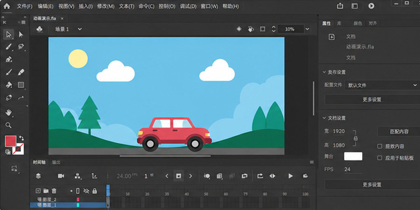
Task: Click the new folder icon in timeline
Action: pyautogui.click(x=46, y=191)
